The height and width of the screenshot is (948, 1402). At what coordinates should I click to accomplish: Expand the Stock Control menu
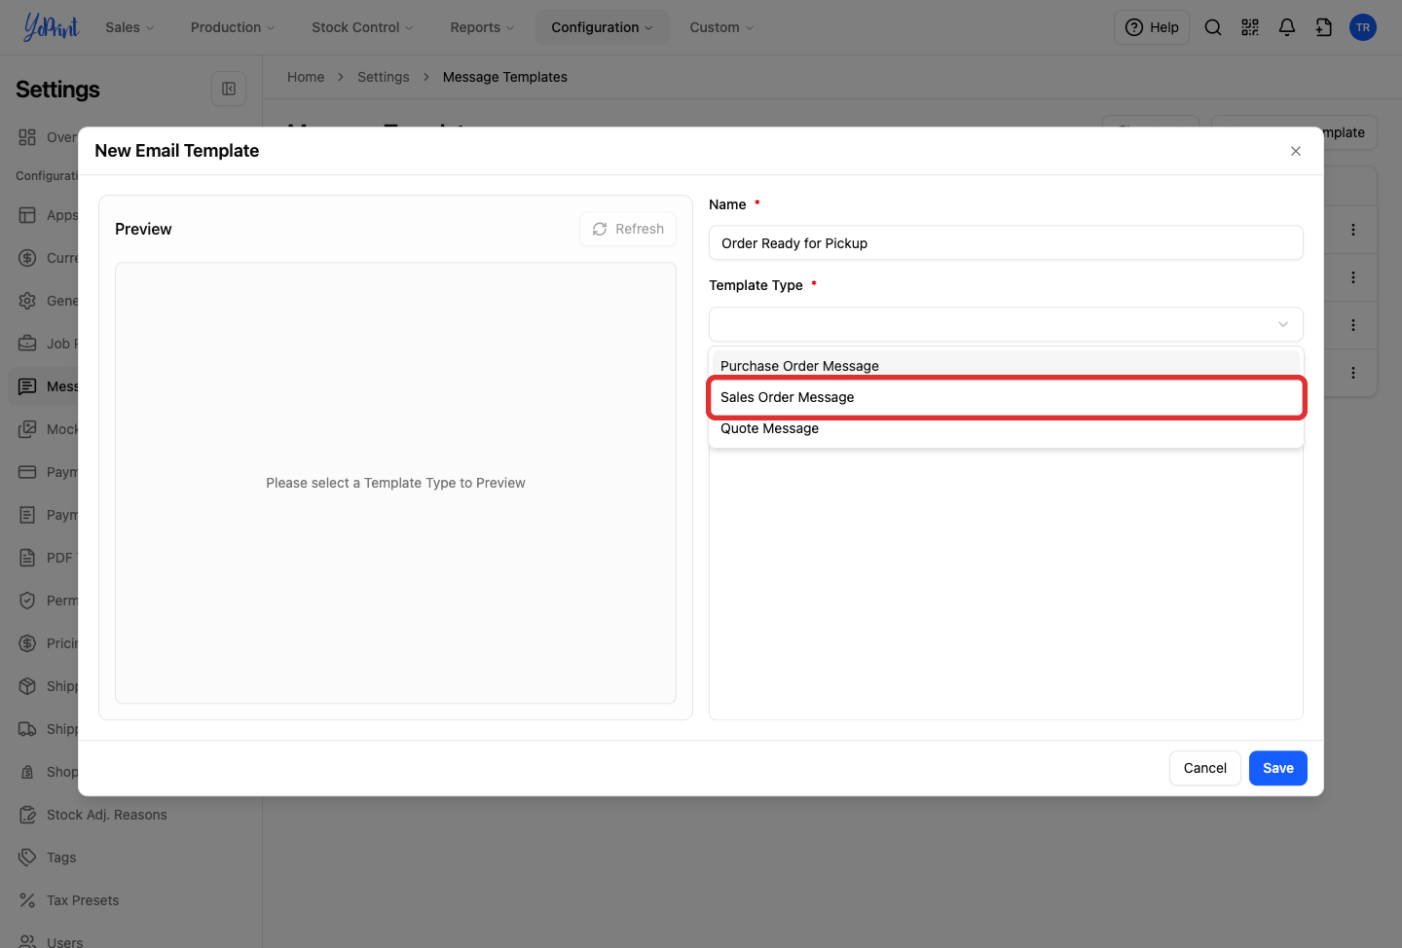362,27
